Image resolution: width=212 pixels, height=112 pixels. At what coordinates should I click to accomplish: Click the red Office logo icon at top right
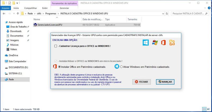click(x=163, y=43)
